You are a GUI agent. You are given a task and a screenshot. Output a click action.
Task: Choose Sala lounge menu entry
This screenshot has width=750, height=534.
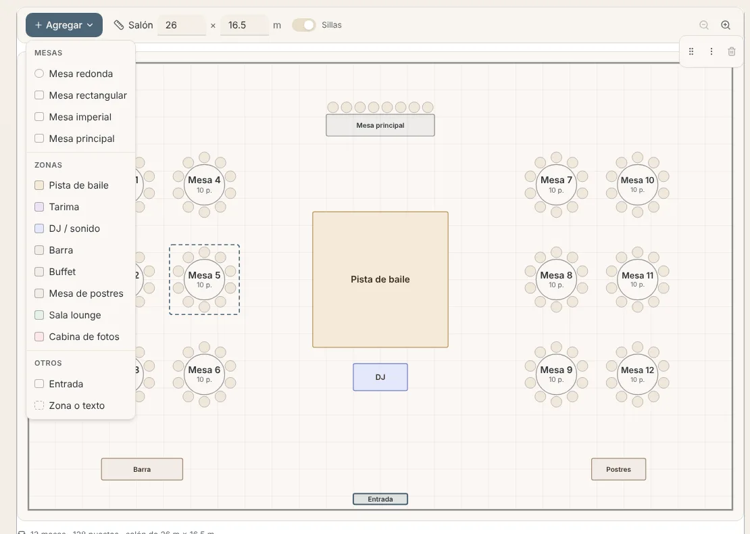(x=81, y=315)
